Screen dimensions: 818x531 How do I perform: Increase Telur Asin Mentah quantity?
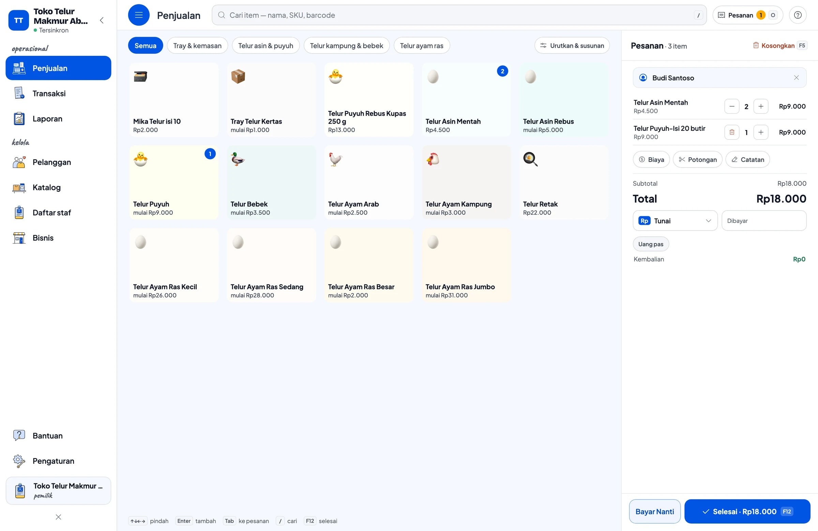761,107
